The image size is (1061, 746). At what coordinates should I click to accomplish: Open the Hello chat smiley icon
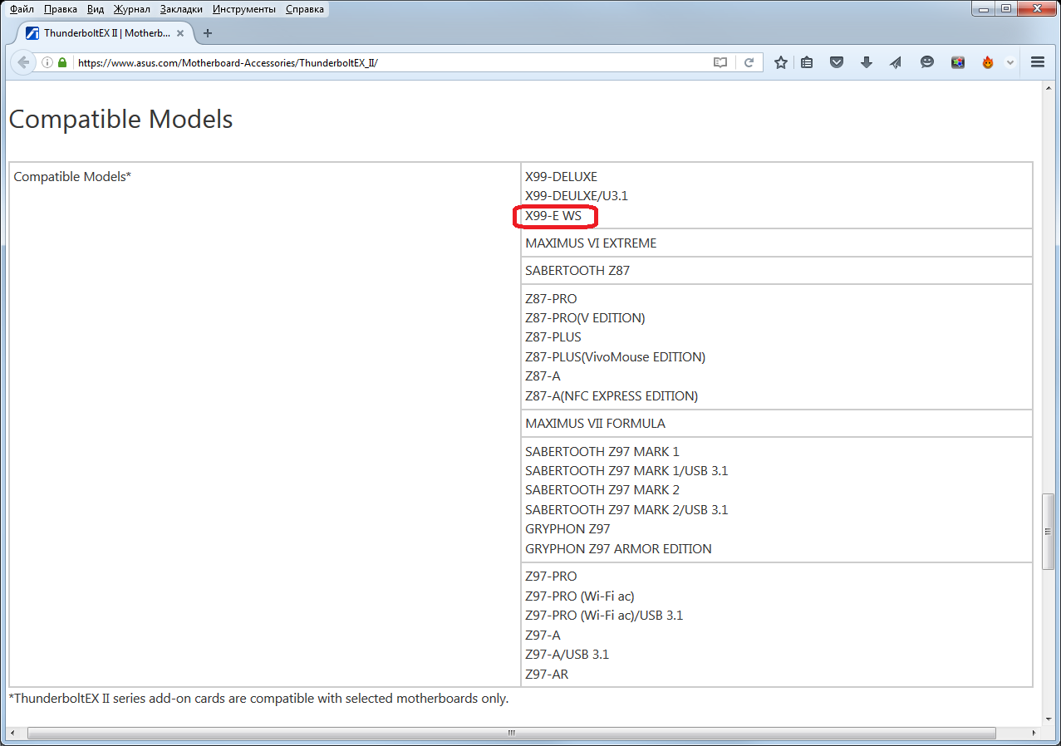[927, 62]
